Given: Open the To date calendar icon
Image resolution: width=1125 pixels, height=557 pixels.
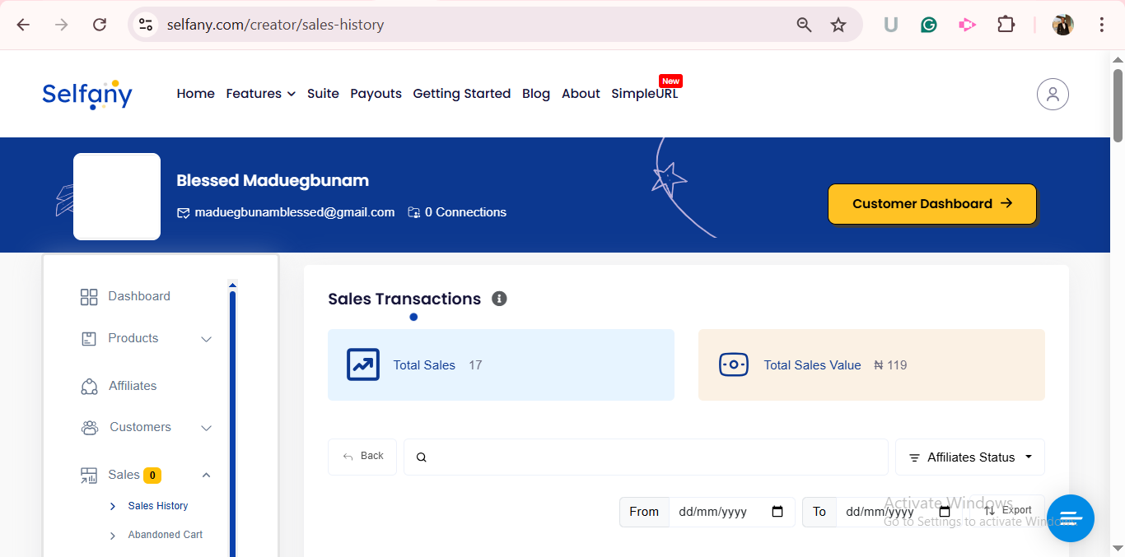Looking at the screenshot, I should [x=945, y=512].
